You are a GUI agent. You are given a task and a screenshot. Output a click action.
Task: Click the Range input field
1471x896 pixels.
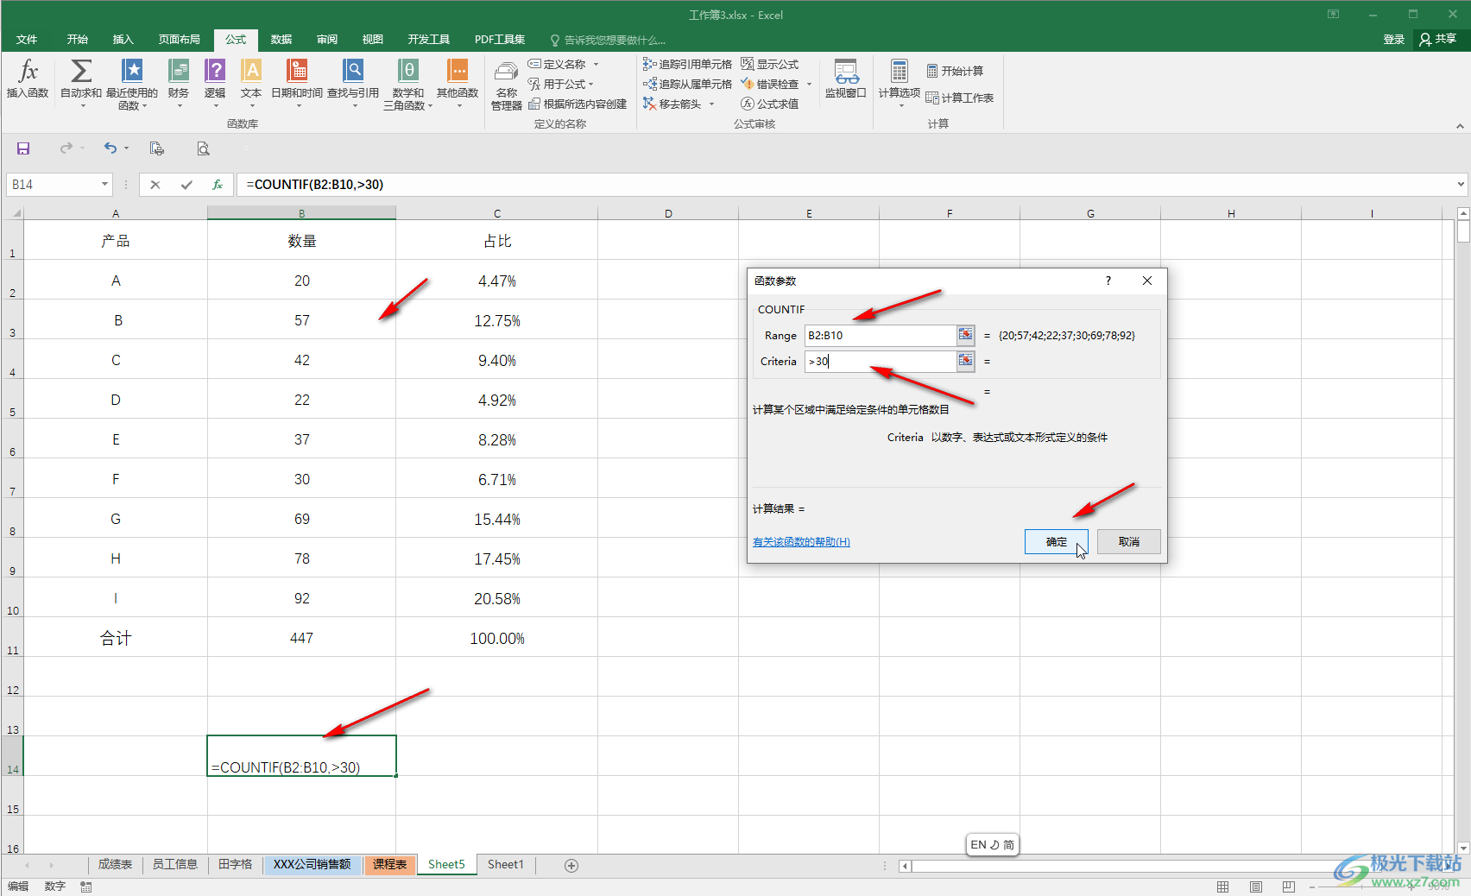(880, 335)
